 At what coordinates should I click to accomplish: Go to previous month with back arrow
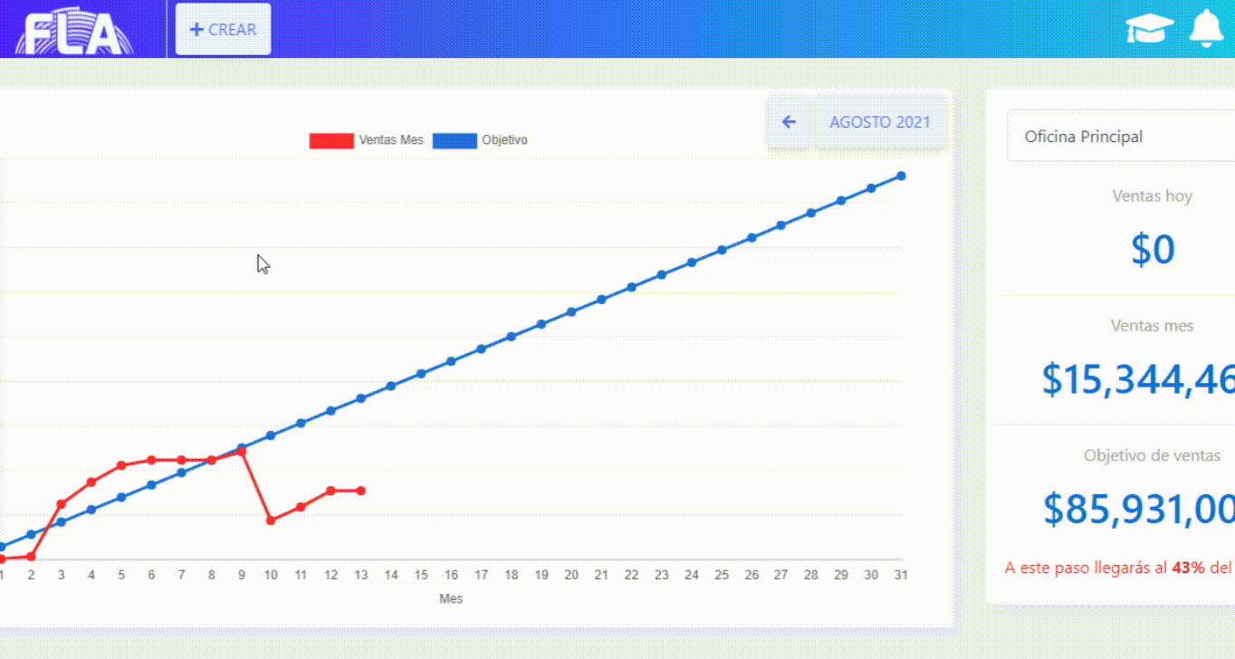coord(789,122)
